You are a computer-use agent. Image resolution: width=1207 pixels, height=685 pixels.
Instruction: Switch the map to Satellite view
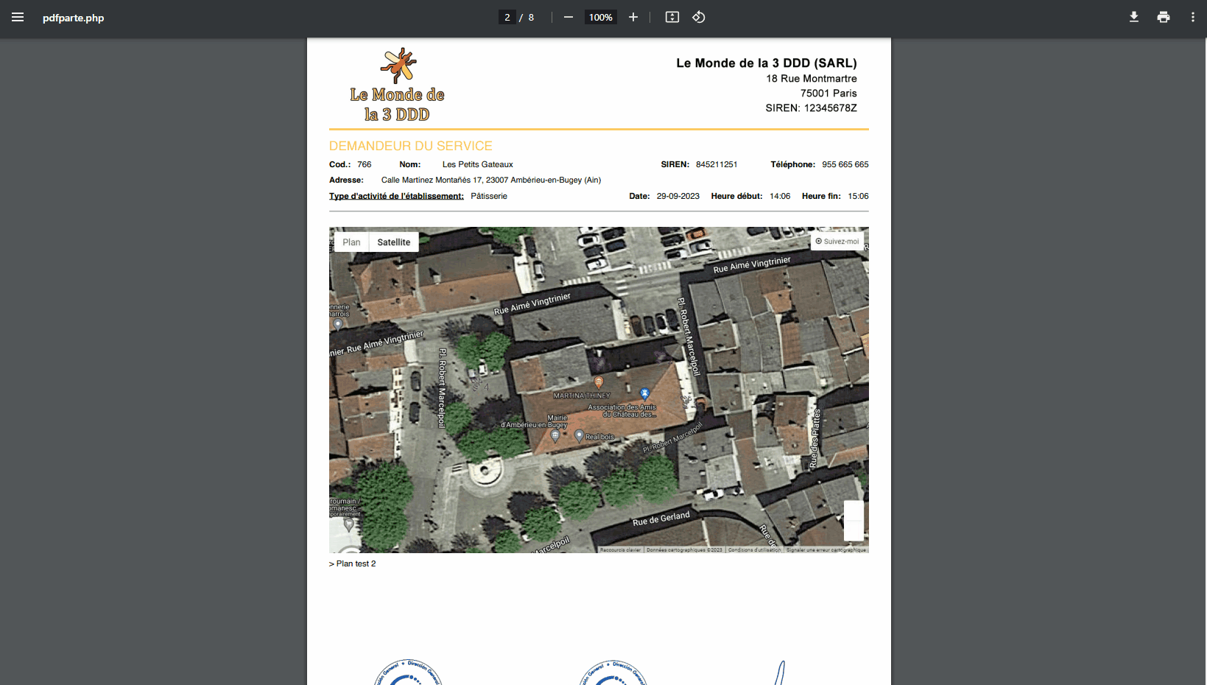coord(394,242)
